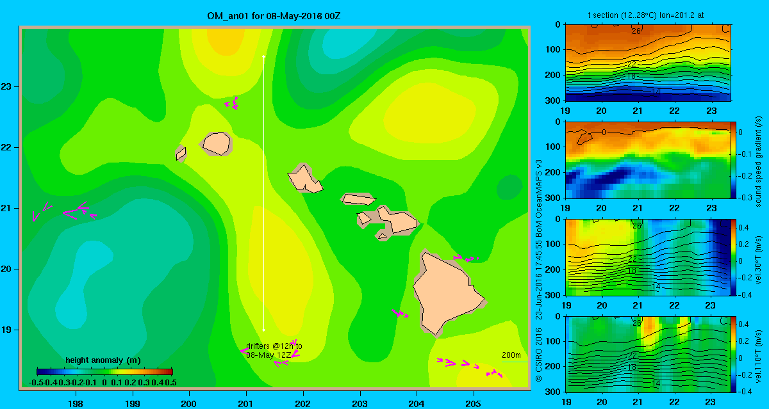Click depth label 200 on vel.30°T panel

(554, 270)
